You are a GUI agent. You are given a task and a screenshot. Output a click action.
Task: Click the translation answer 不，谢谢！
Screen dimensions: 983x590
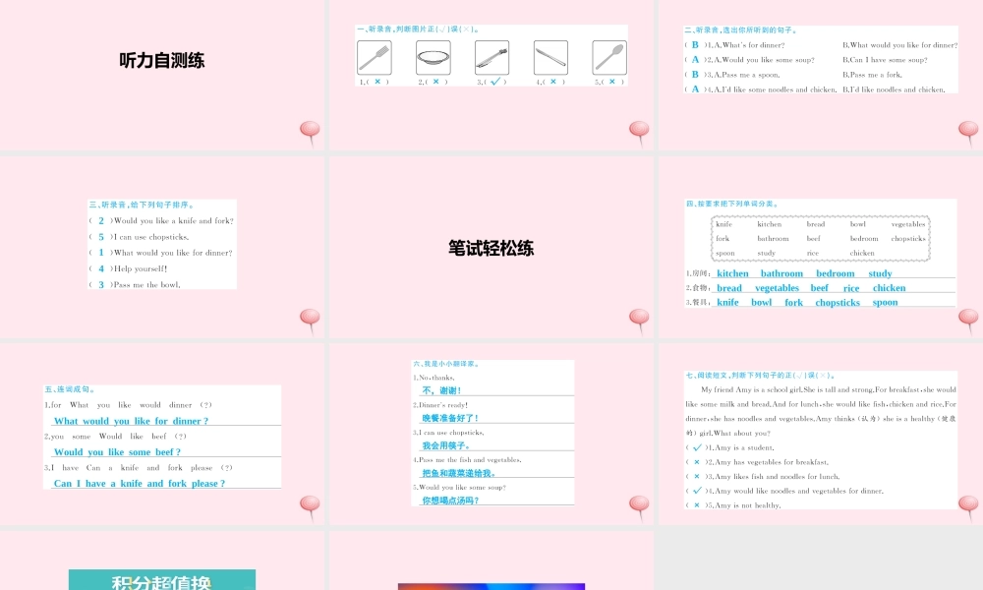click(441, 390)
